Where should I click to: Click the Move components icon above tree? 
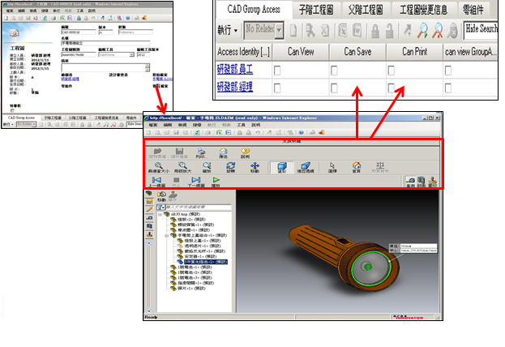(x=161, y=196)
